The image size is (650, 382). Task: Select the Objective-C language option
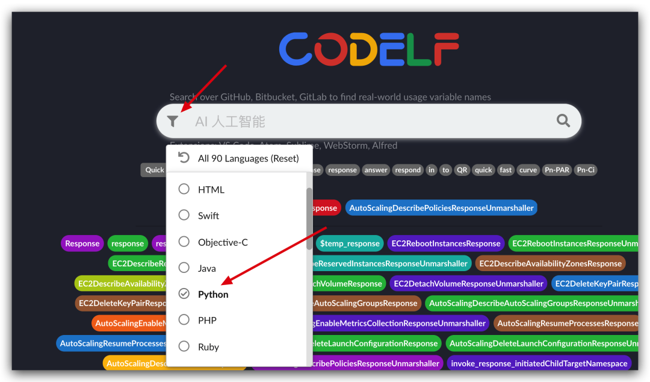(x=223, y=242)
